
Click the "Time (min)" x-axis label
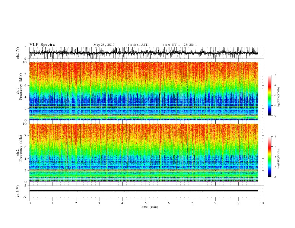pyautogui.click(x=149, y=207)
